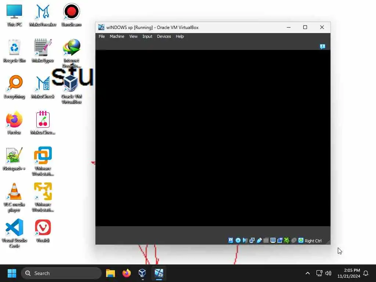The image size is (376, 282).
Task: Select the VLC media player shortcut
Action: [14, 197]
